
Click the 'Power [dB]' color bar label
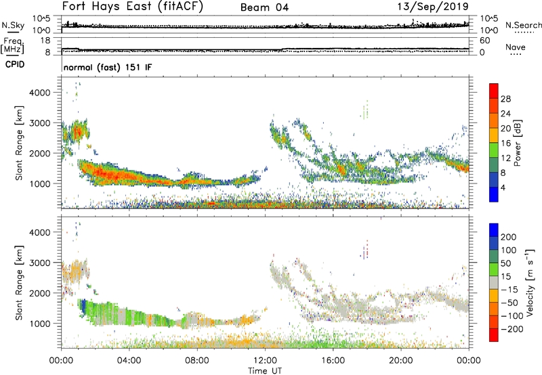518,143
